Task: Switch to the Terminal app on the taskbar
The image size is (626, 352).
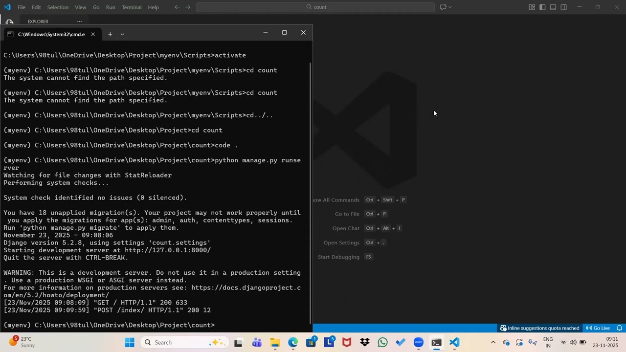Action: [437, 343]
